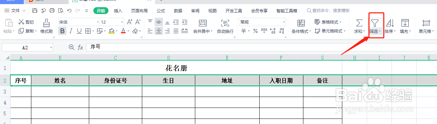Screen dimensions: 437x124
Task: Toggle Underline formatting
Action: pos(80,31)
